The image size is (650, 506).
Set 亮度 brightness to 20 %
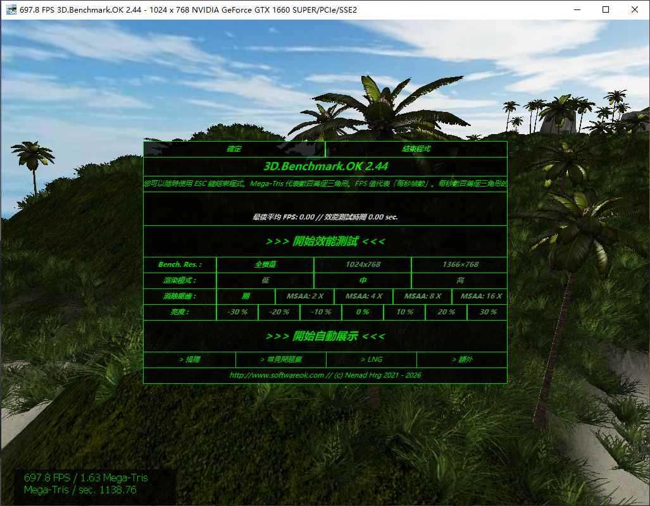click(445, 312)
